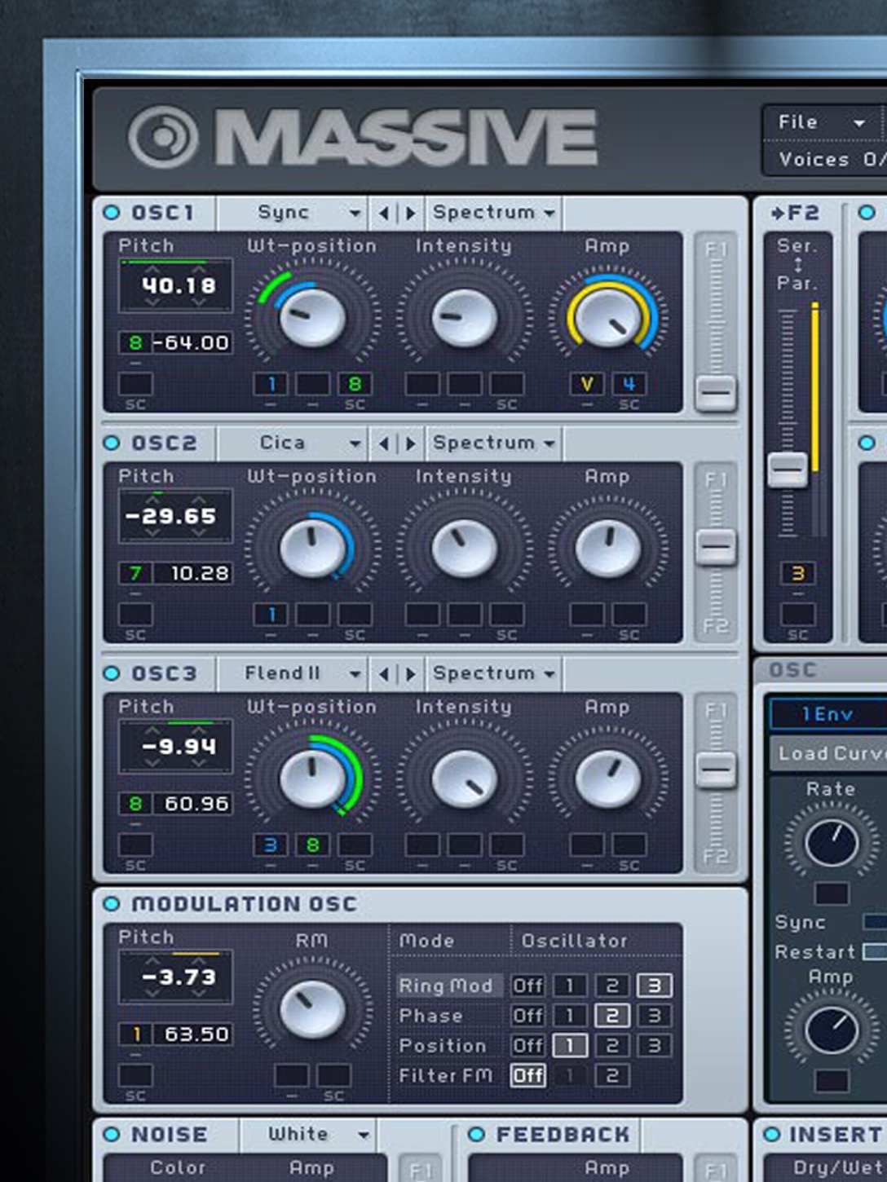Set Filter FM mode to Off
The height and width of the screenshot is (1182, 887).
pos(527,1076)
